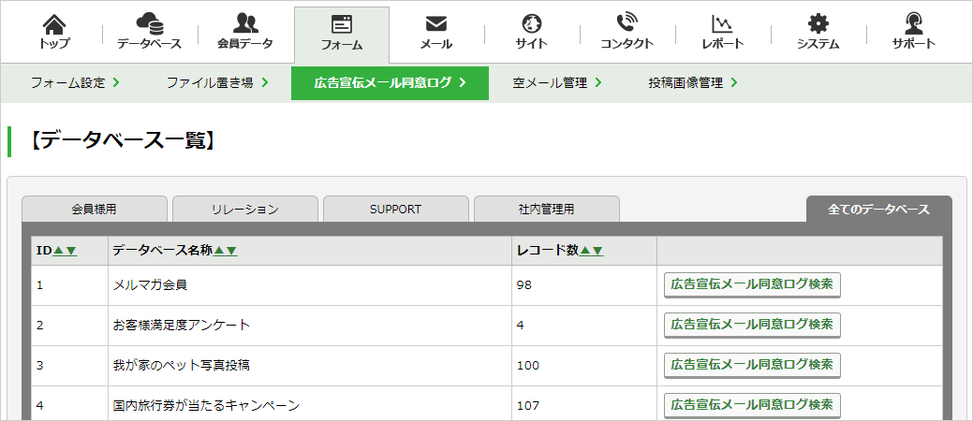Image resolution: width=973 pixels, height=421 pixels.
Task: Switch to リレーション tab
Action: pyautogui.click(x=245, y=209)
